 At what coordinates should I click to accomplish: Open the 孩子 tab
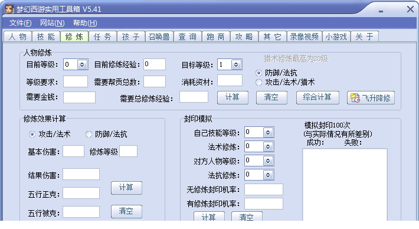[x=131, y=37]
